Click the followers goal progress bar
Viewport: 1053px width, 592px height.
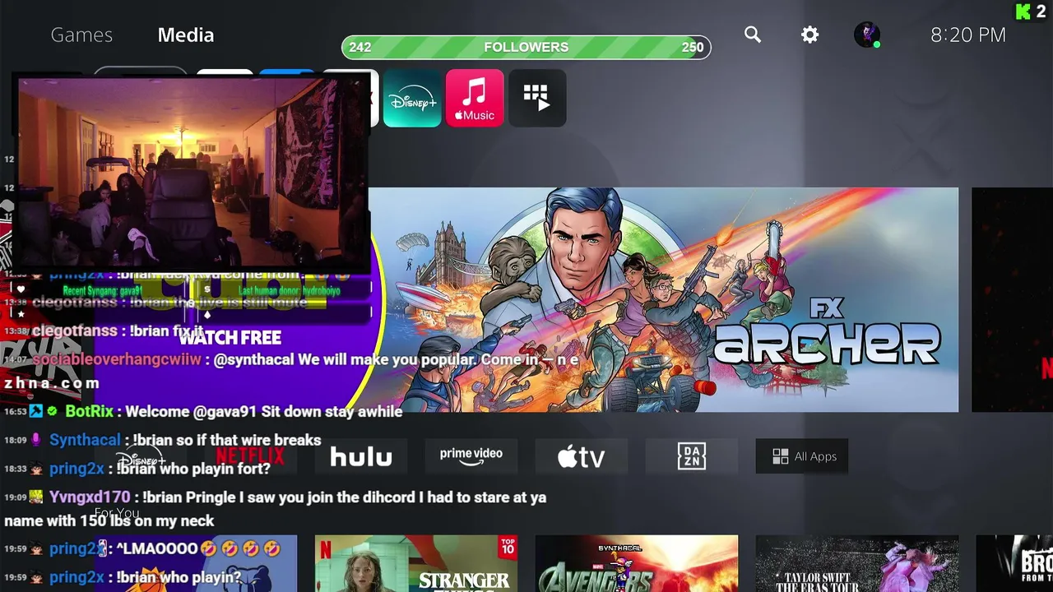point(526,47)
